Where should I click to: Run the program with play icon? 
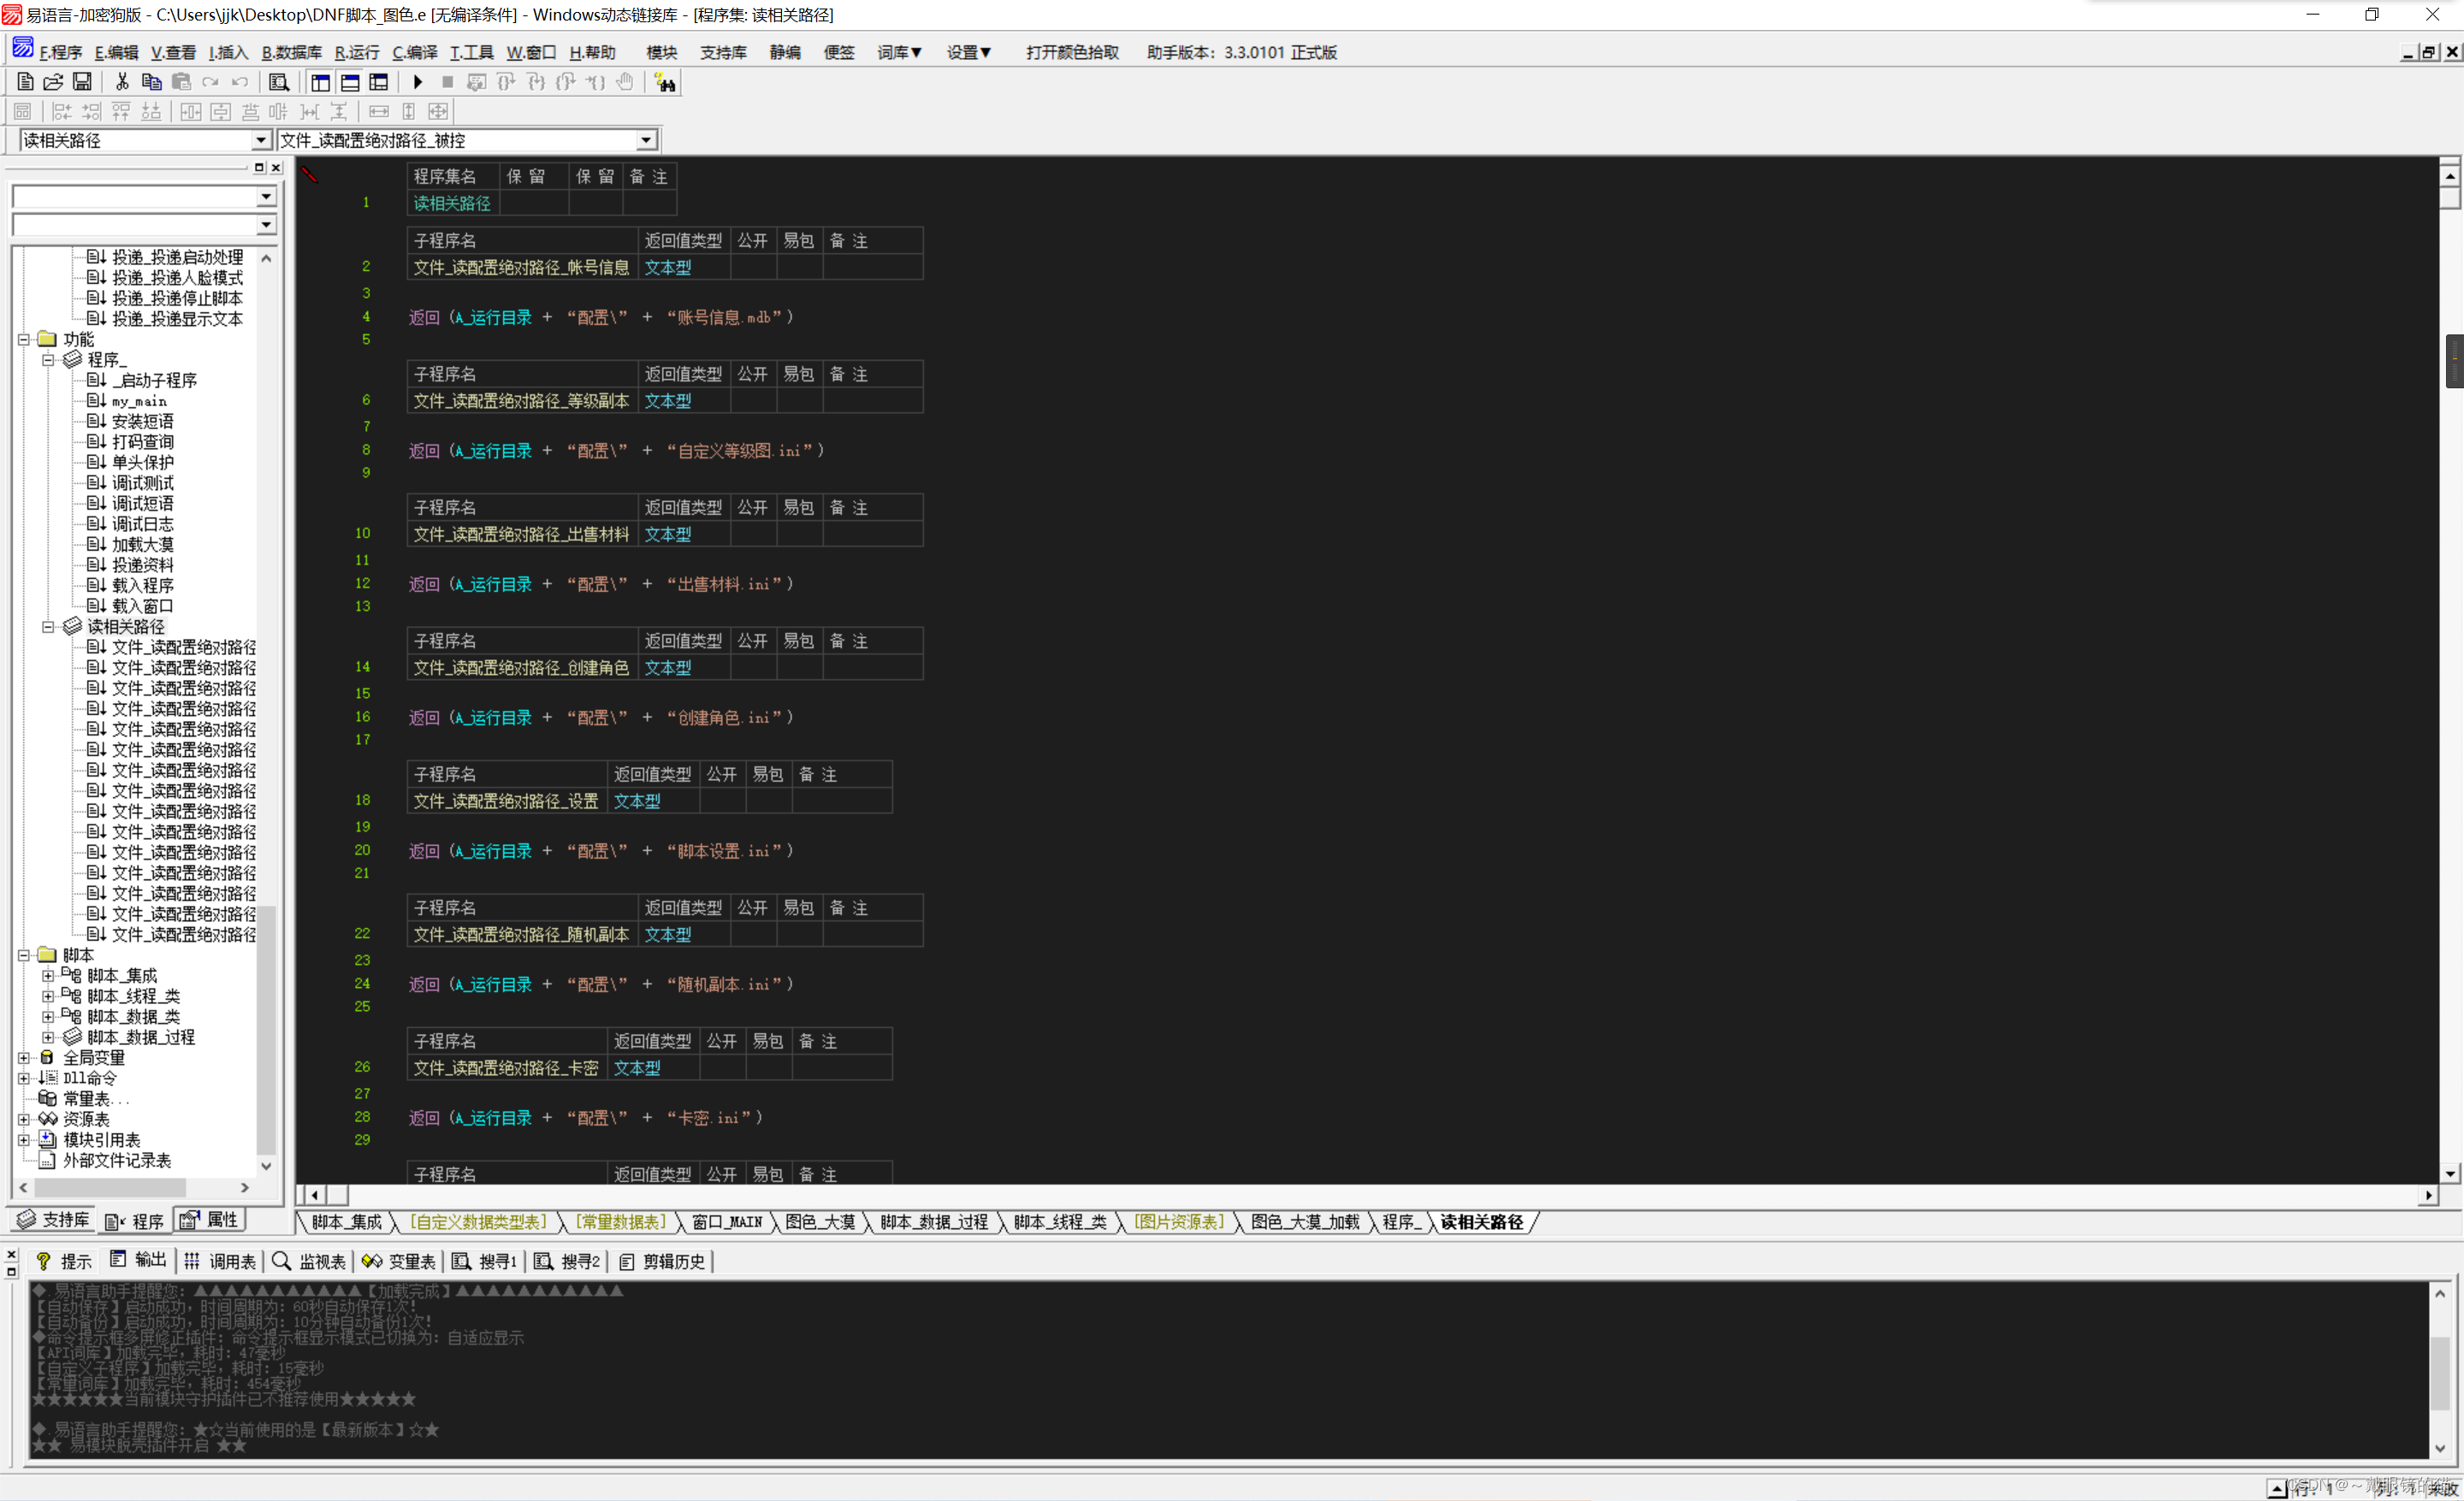pos(418,82)
